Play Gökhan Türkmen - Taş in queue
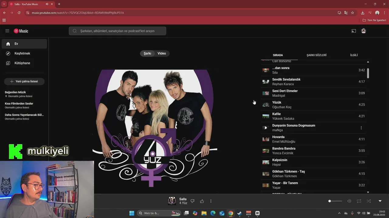This screenshot has width=389, height=218. click(x=314, y=174)
